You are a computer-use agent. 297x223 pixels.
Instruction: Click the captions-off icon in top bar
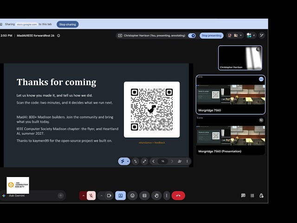point(236,35)
